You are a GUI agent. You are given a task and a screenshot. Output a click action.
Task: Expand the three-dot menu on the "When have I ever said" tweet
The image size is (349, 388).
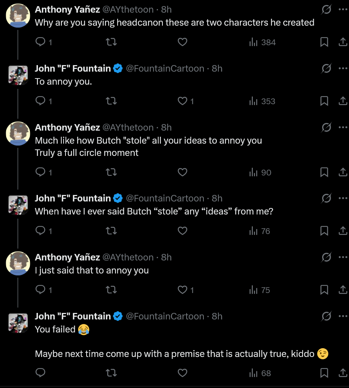point(342,198)
